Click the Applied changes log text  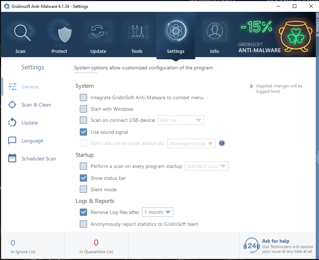(x=279, y=89)
